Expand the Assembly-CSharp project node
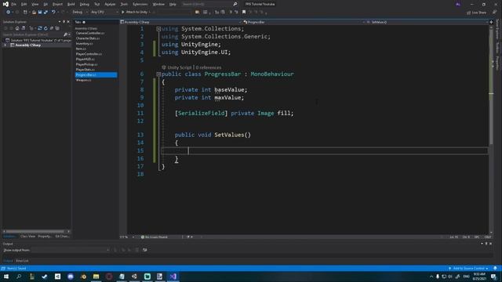The width and height of the screenshot is (502, 282). click(5, 45)
